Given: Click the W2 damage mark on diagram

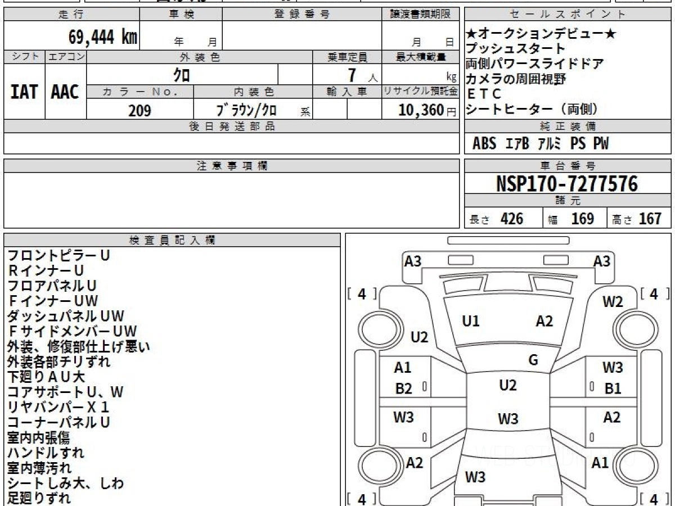Looking at the screenshot, I should point(613,302).
